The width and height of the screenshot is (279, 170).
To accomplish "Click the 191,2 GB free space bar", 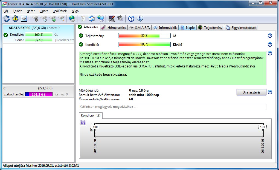I will pos(39,94).
